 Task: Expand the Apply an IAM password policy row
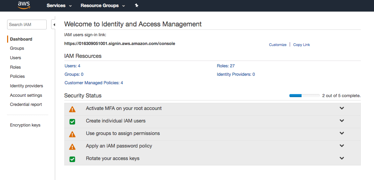pyautogui.click(x=342, y=146)
